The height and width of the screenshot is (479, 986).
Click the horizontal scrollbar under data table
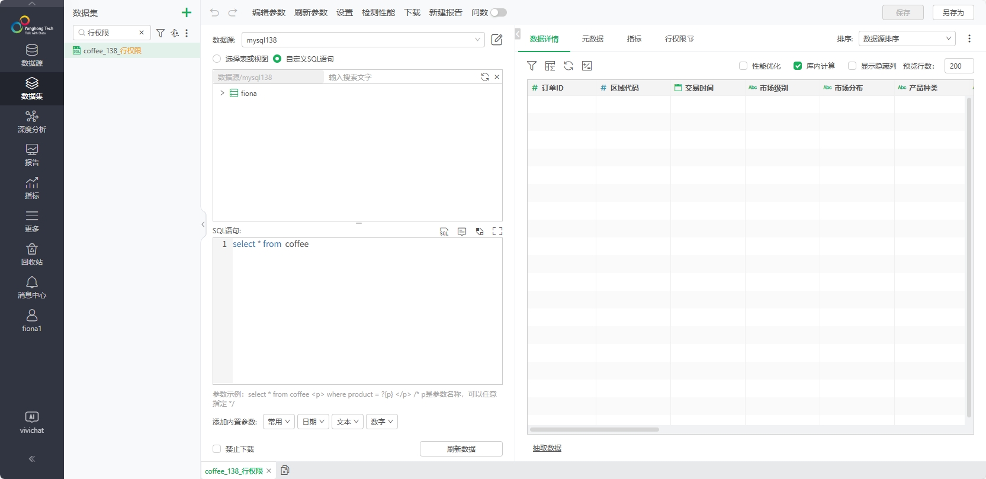coord(594,429)
